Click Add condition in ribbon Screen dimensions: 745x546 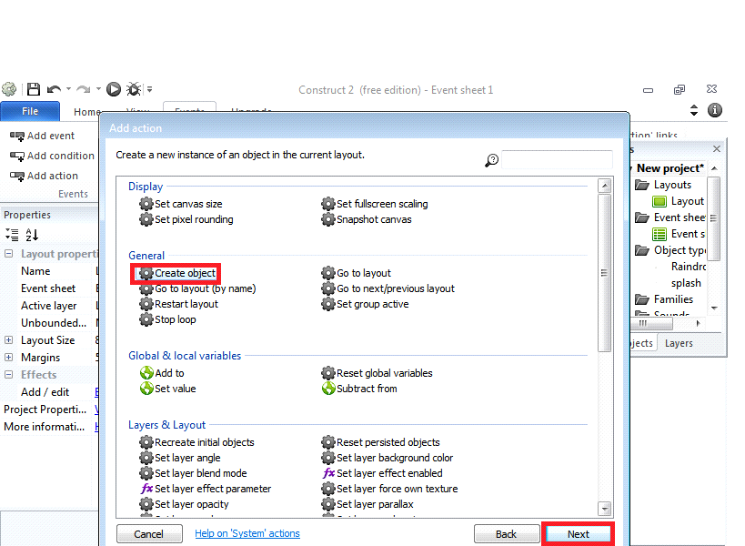coord(52,156)
